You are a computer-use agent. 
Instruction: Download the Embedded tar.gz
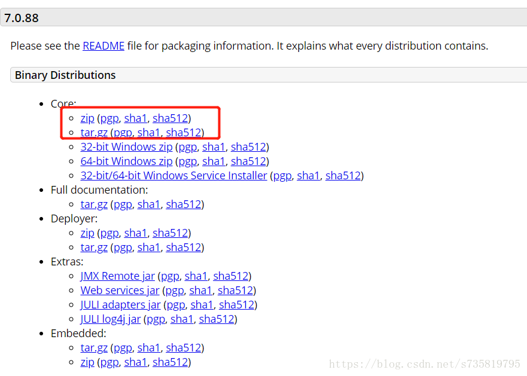coord(94,348)
